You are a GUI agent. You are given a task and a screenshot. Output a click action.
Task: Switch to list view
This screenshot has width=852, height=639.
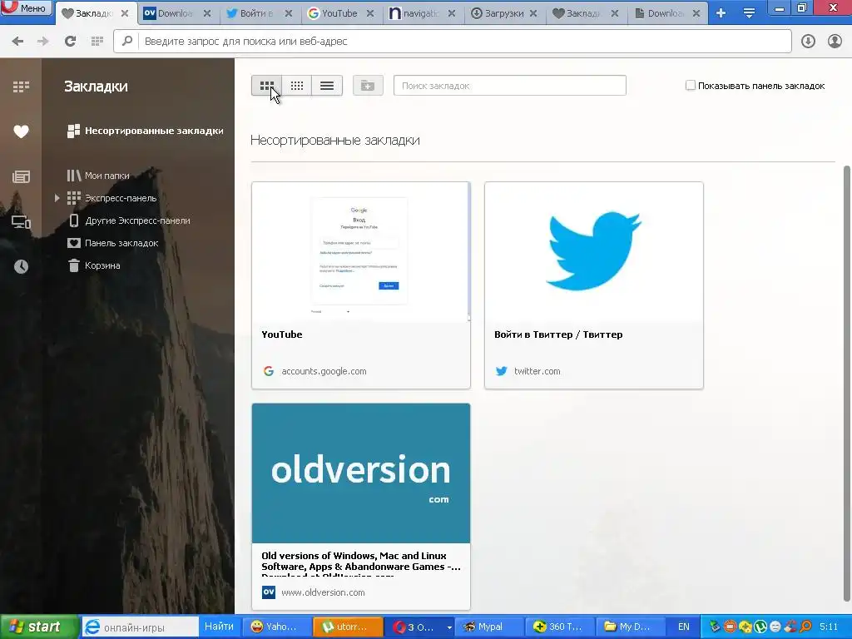tap(327, 86)
